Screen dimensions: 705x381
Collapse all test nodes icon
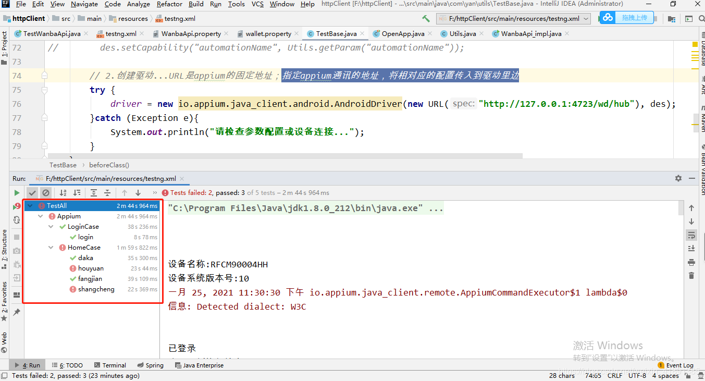107,193
